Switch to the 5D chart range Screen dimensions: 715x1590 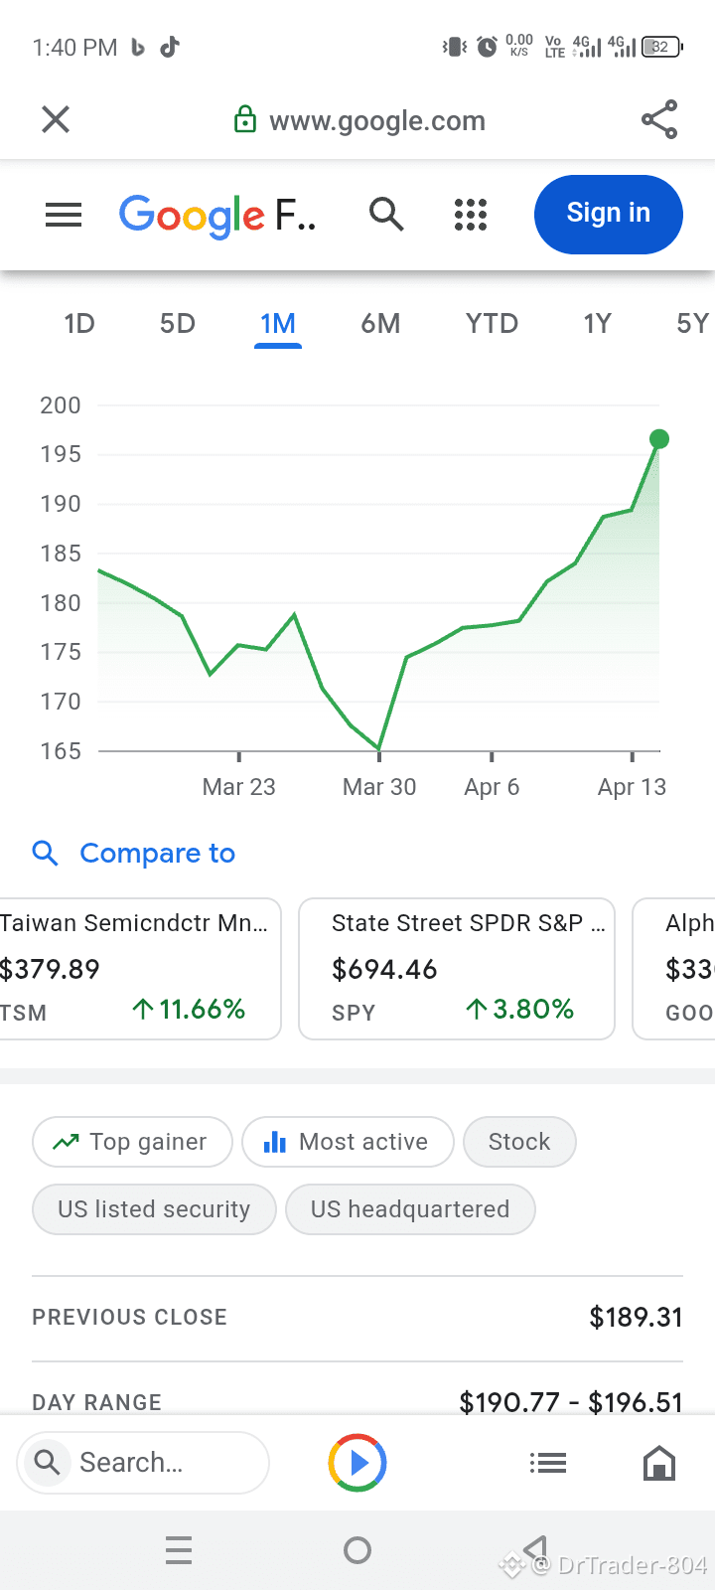pos(178,324)
